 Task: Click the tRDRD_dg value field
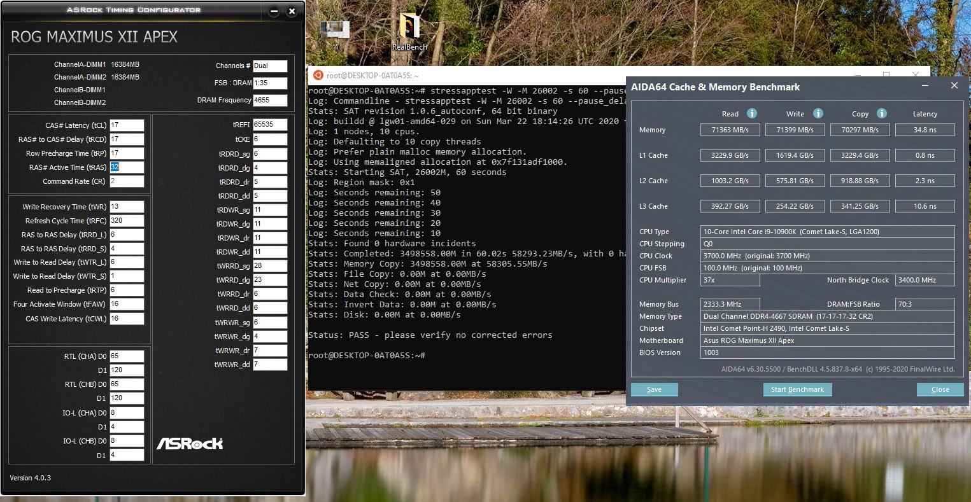coord(270,168)
